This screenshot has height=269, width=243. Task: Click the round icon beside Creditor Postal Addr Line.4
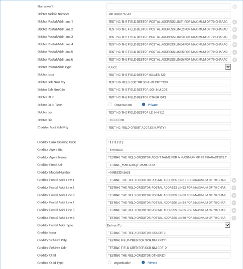(x=234, y=203)
